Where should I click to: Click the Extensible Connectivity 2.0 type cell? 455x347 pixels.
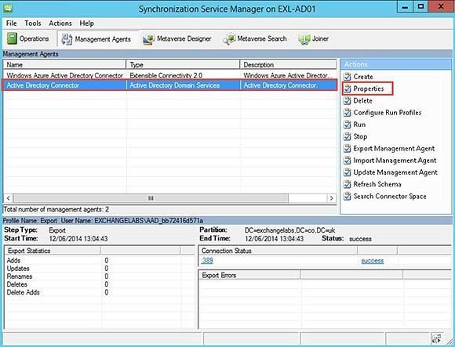(x=166, y=76)
